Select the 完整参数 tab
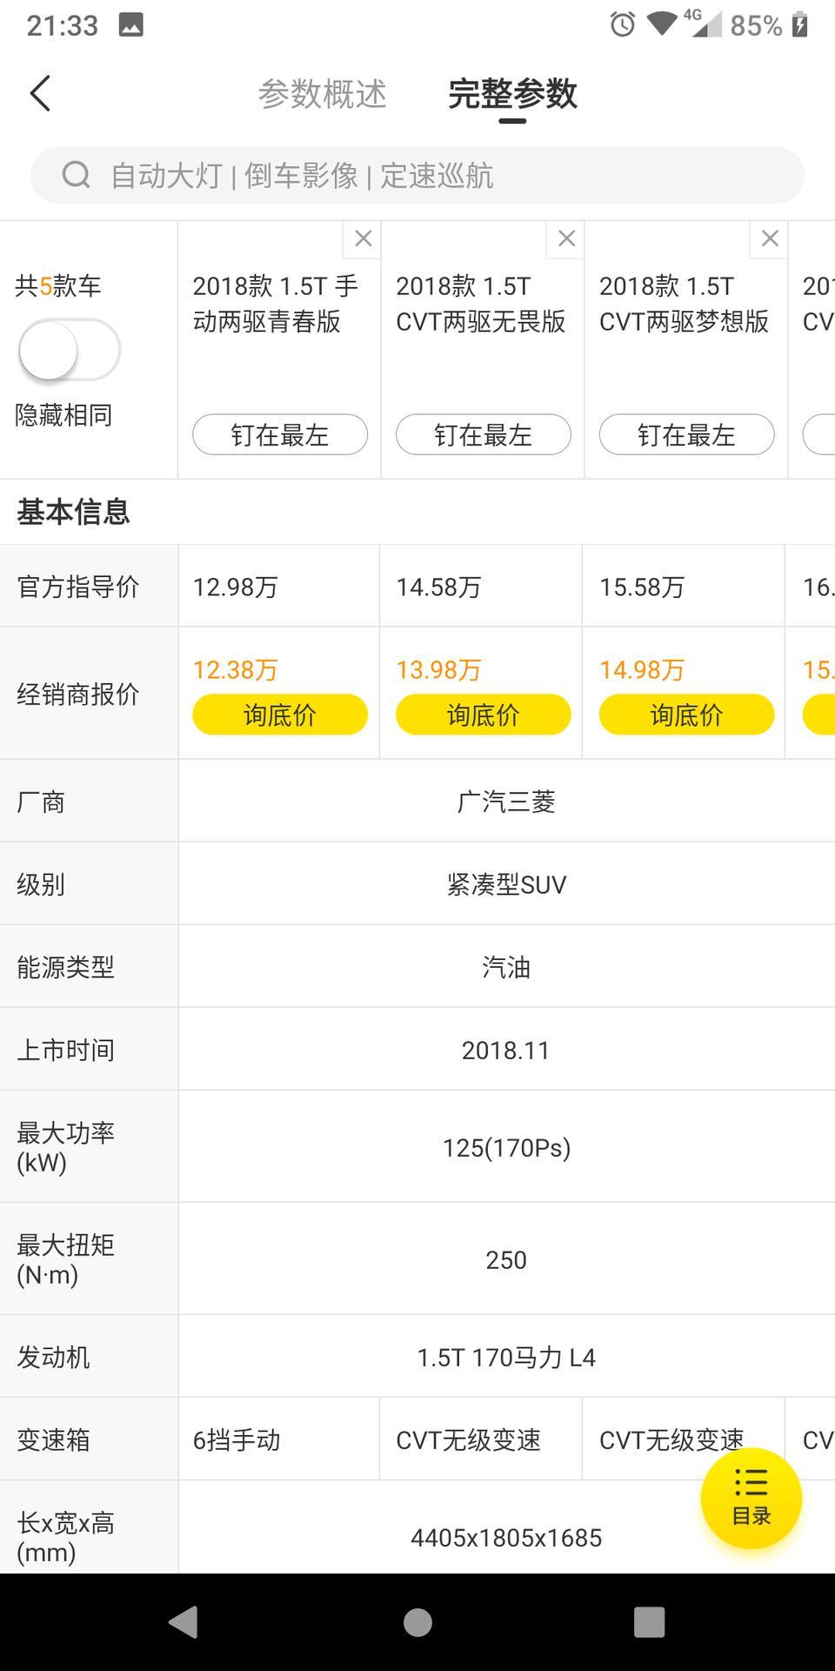835x1671 pixels. click(512, 94)
